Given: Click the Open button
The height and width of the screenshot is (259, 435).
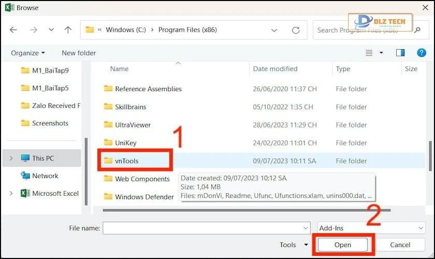Looking at the screenshot, I should [342, 245].
